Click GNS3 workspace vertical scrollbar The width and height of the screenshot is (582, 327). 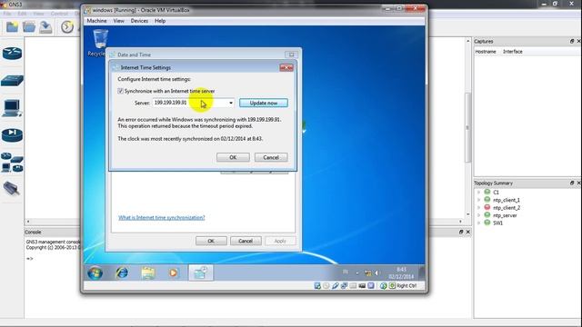467,127
